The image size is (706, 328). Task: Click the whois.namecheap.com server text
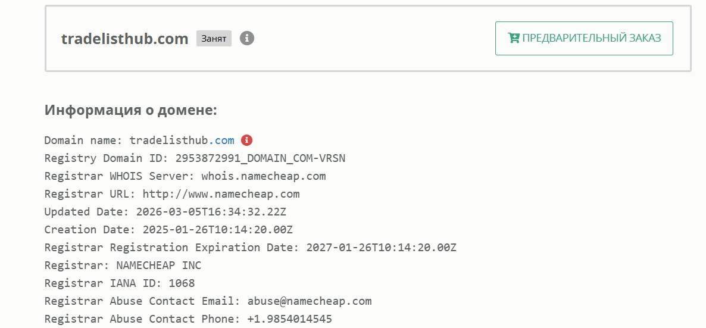264,176
